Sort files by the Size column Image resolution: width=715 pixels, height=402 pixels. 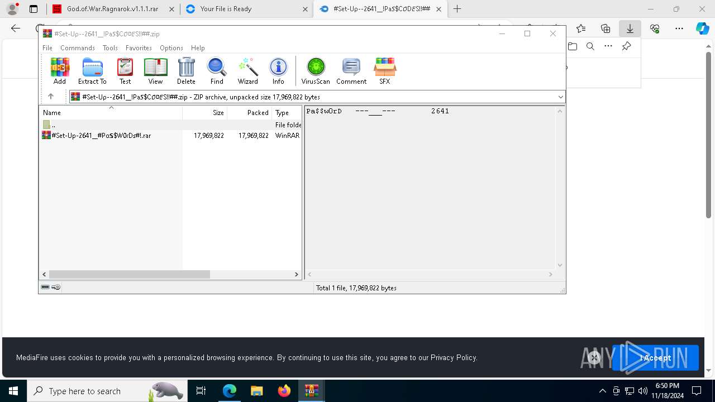(205, 113)
